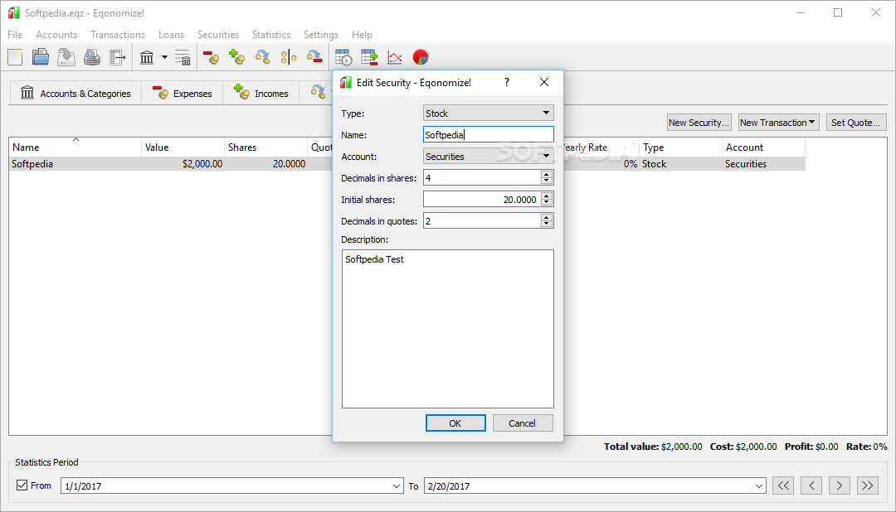This screenshot has height=512, width=896.
Task: Click the double-right arrow period button
Action: click(x=868, y=485)
